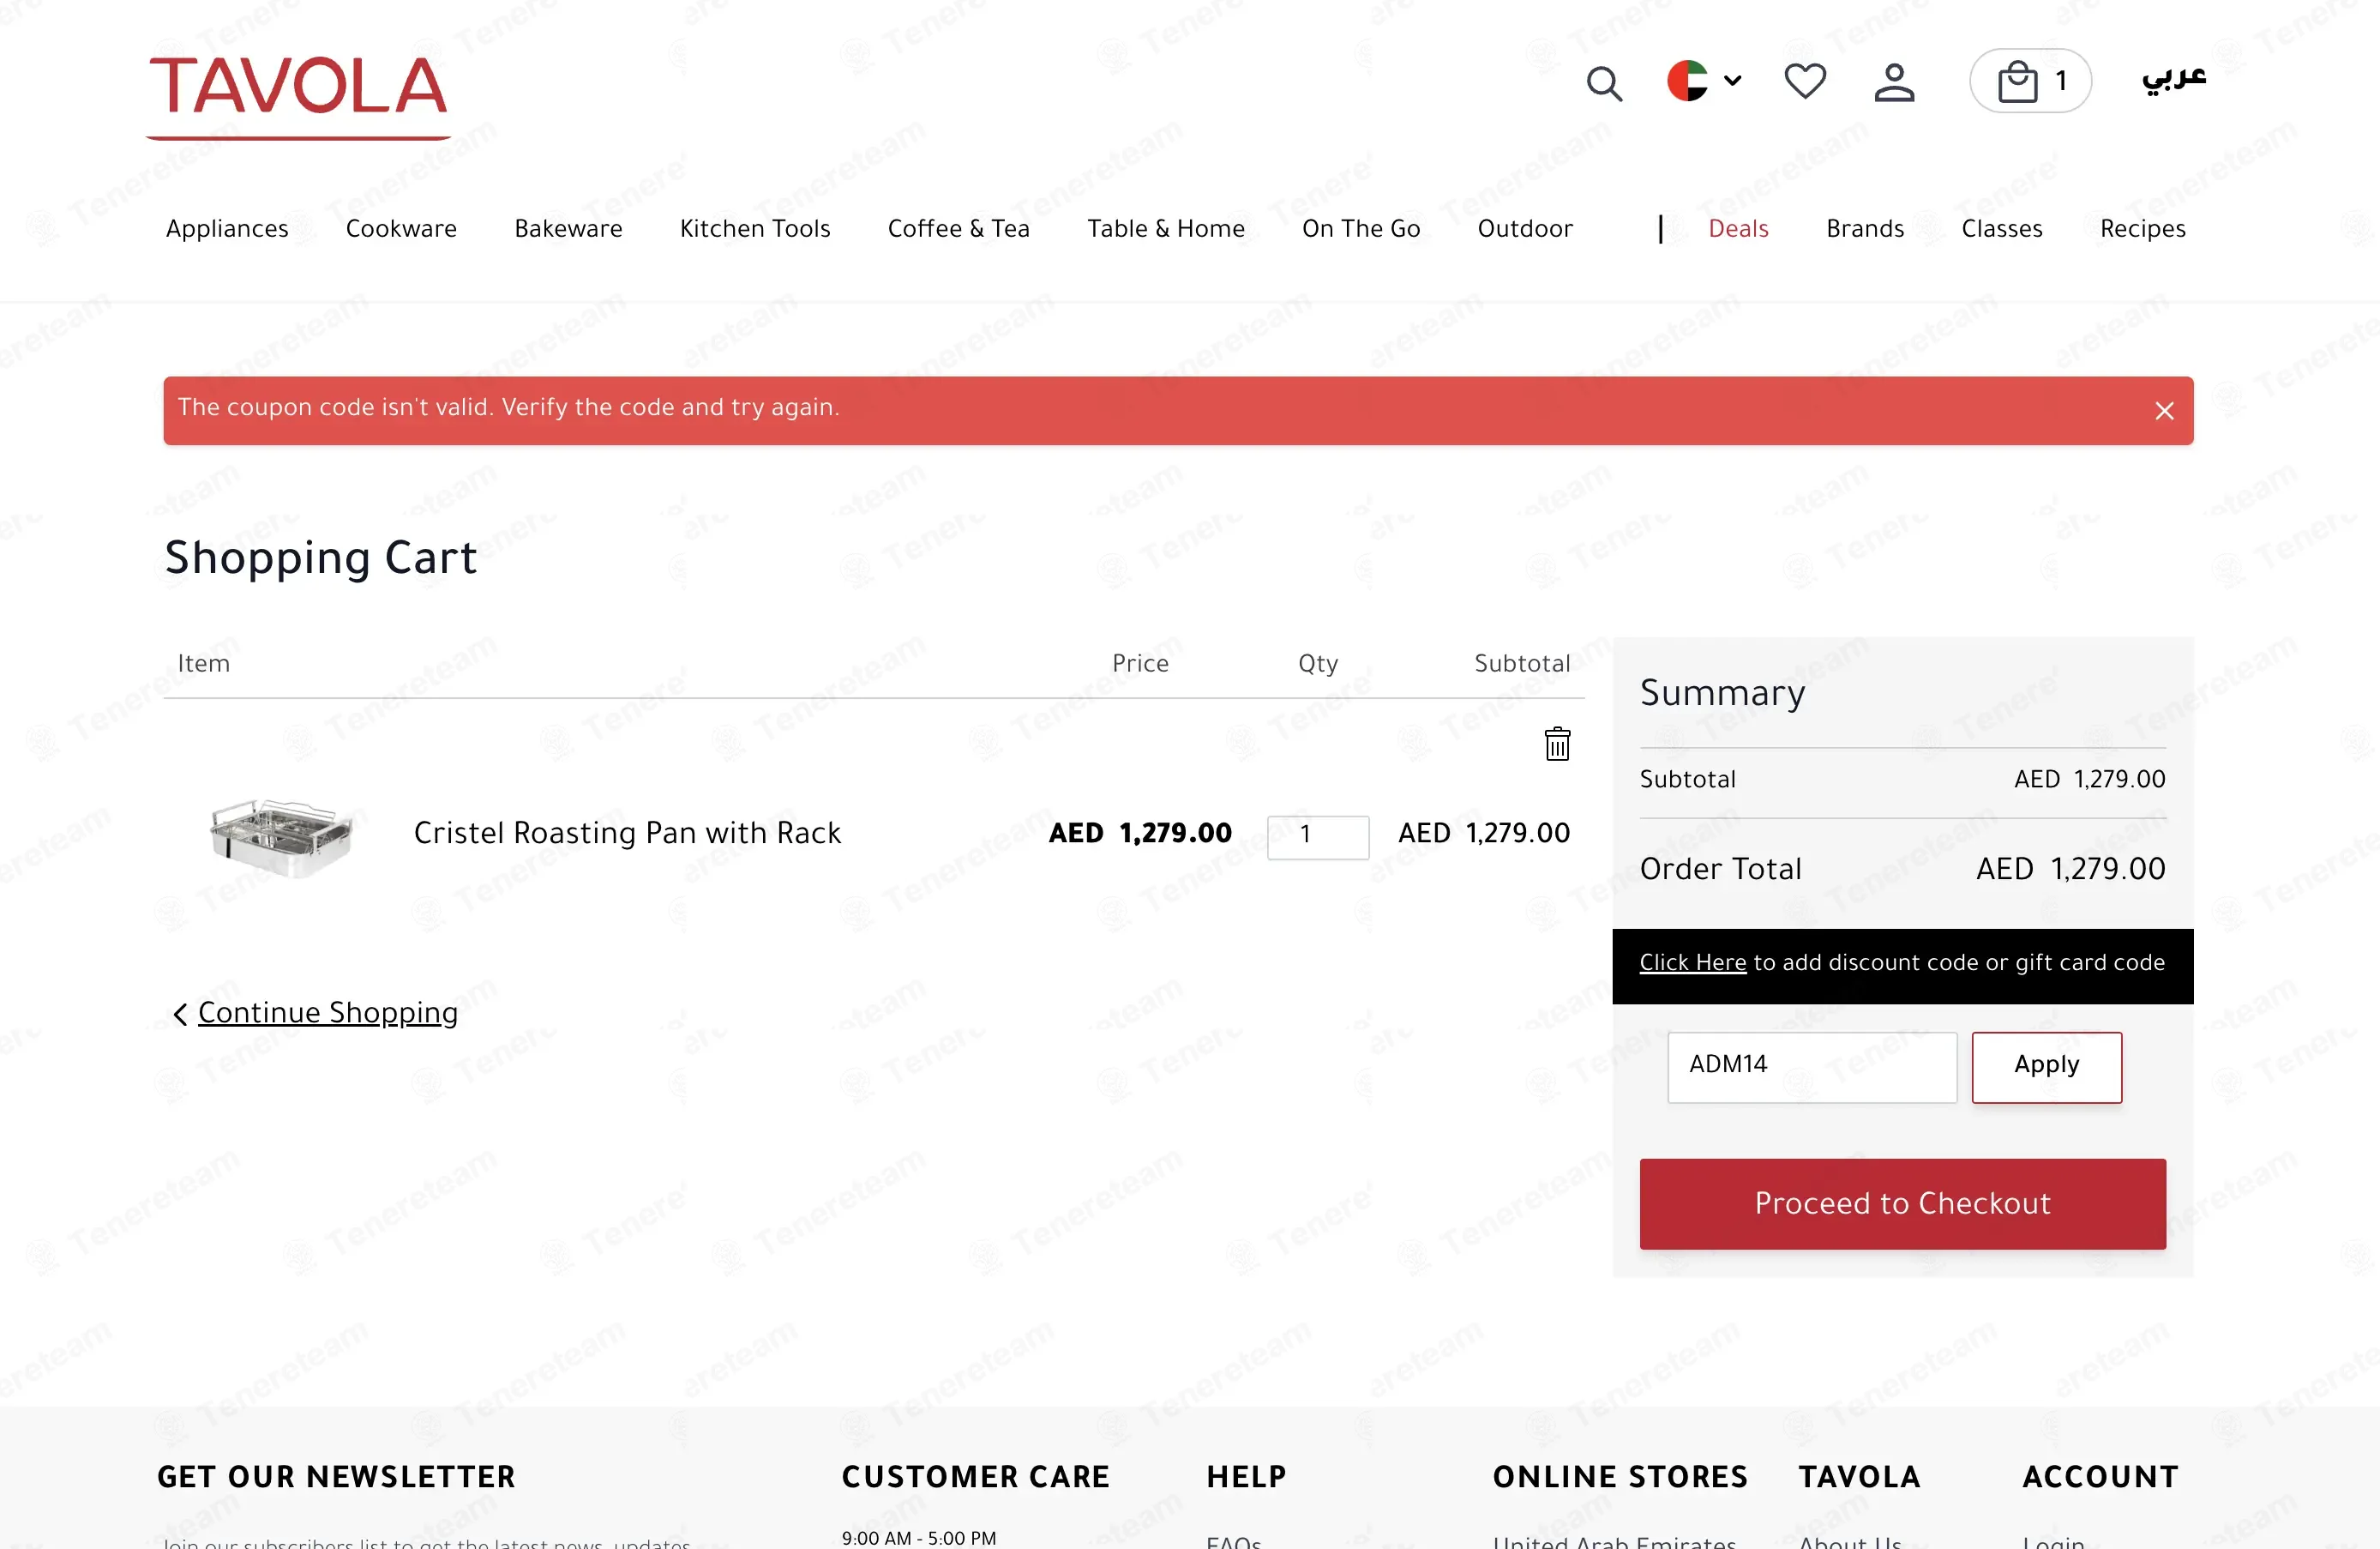Click the HELP footer heading
The width and height of the screenshot is (2380, 1549).
click(x=1246, y=1477)
